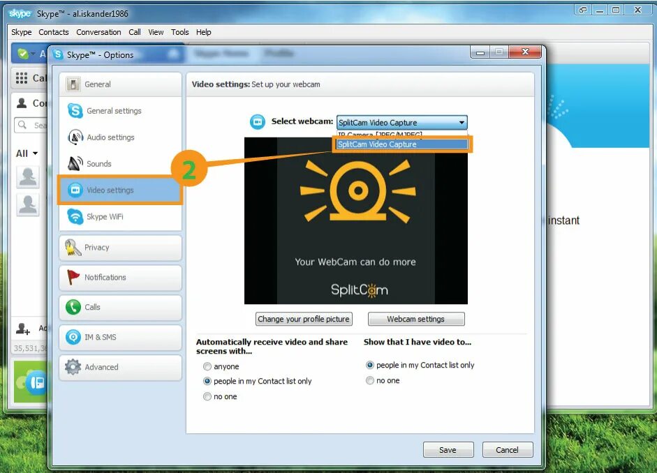Open the General section in Options

tap(120, 84)
